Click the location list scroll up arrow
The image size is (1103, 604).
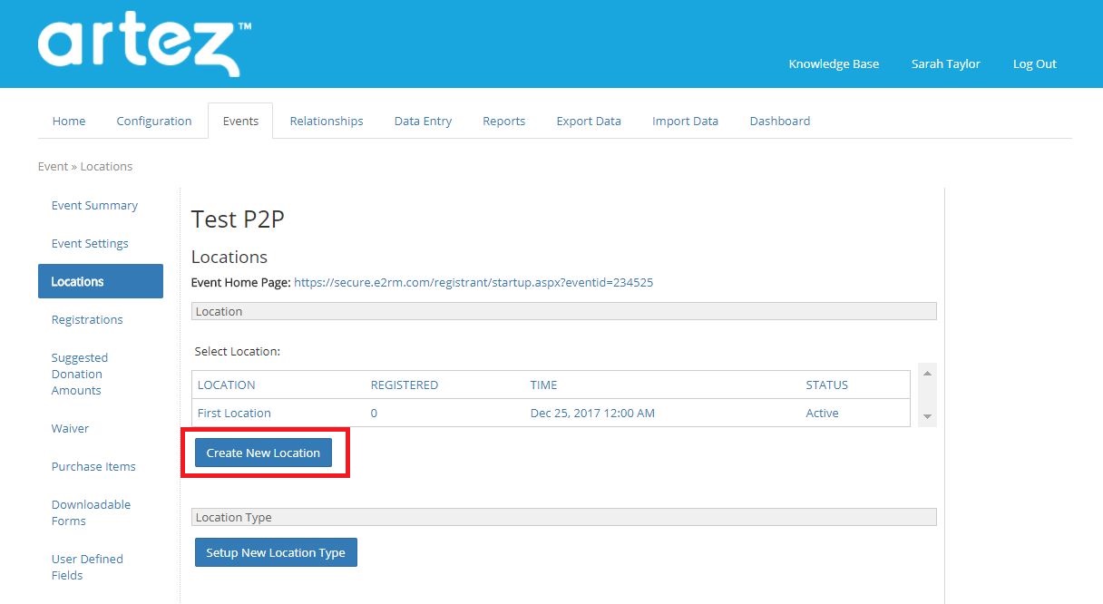[927, 374]
